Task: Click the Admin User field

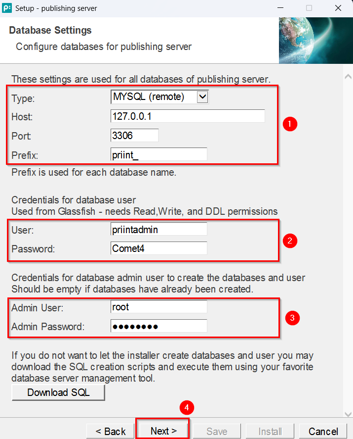Action: (159, 307)
